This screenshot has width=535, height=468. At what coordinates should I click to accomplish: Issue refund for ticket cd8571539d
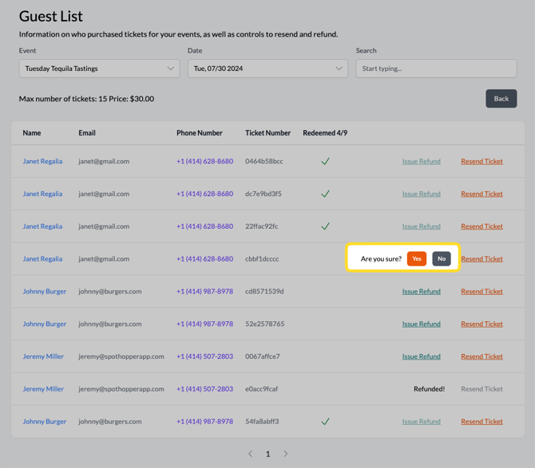[x=421, y=291]
